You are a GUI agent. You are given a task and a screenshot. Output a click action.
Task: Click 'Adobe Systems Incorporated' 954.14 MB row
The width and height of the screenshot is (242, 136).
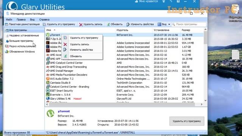click(133, 43)
